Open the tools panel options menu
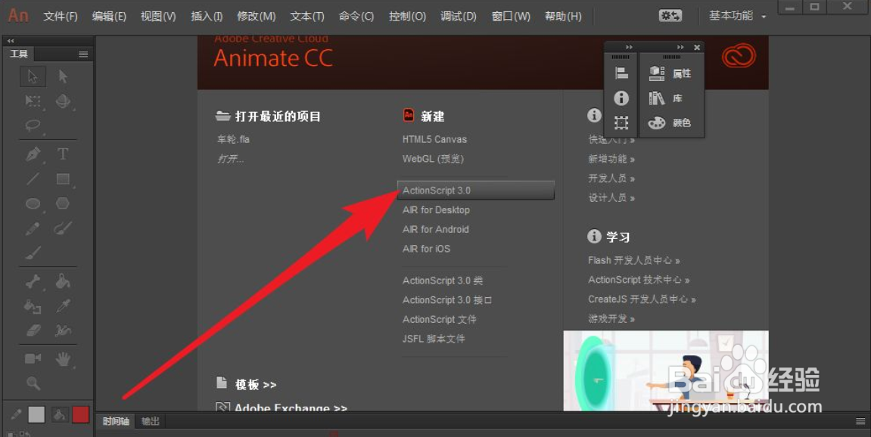871x437 pixels. (x=83, y=54)
